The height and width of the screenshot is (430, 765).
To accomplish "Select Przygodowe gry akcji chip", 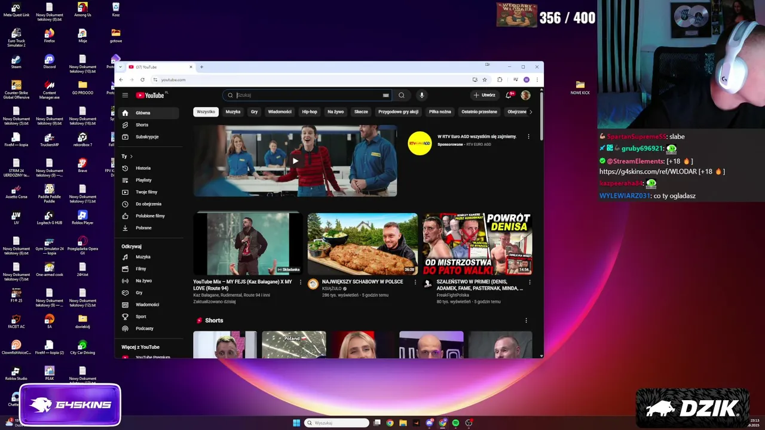I will pyautogui.click(x=399, y=112).
